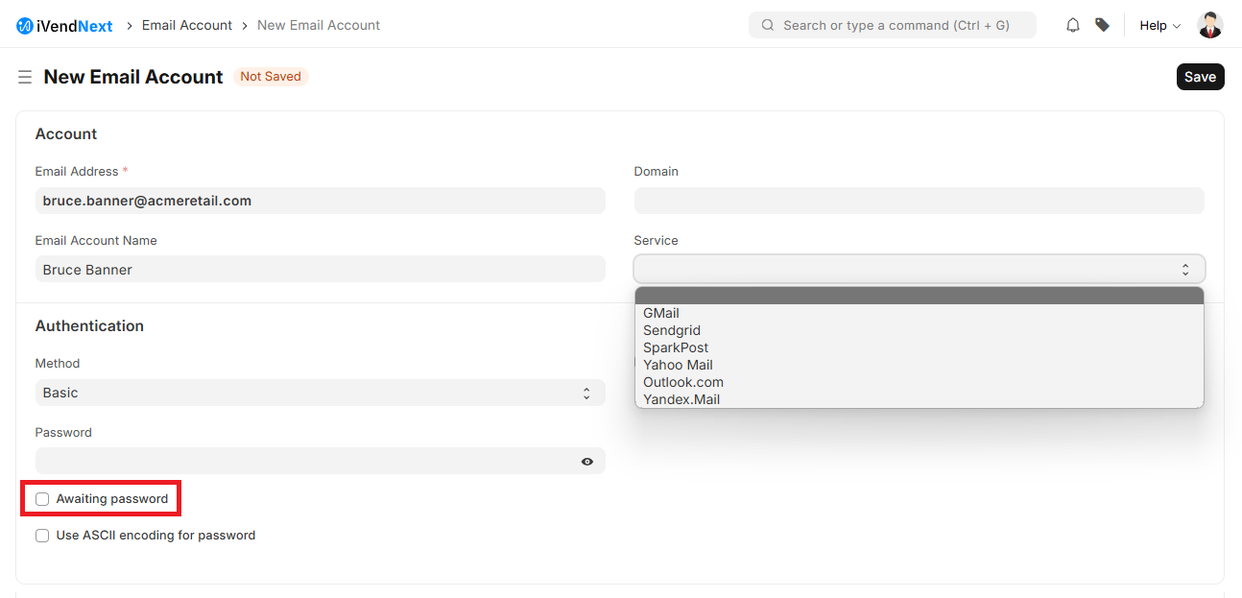Click the iVendNext logo icon
The image size is (1242, 598).
(x=25, y=26)
